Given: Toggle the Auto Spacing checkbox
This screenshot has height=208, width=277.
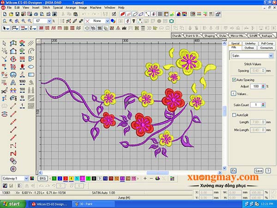Looking at the screenshot, I should (x=234, y=80).
